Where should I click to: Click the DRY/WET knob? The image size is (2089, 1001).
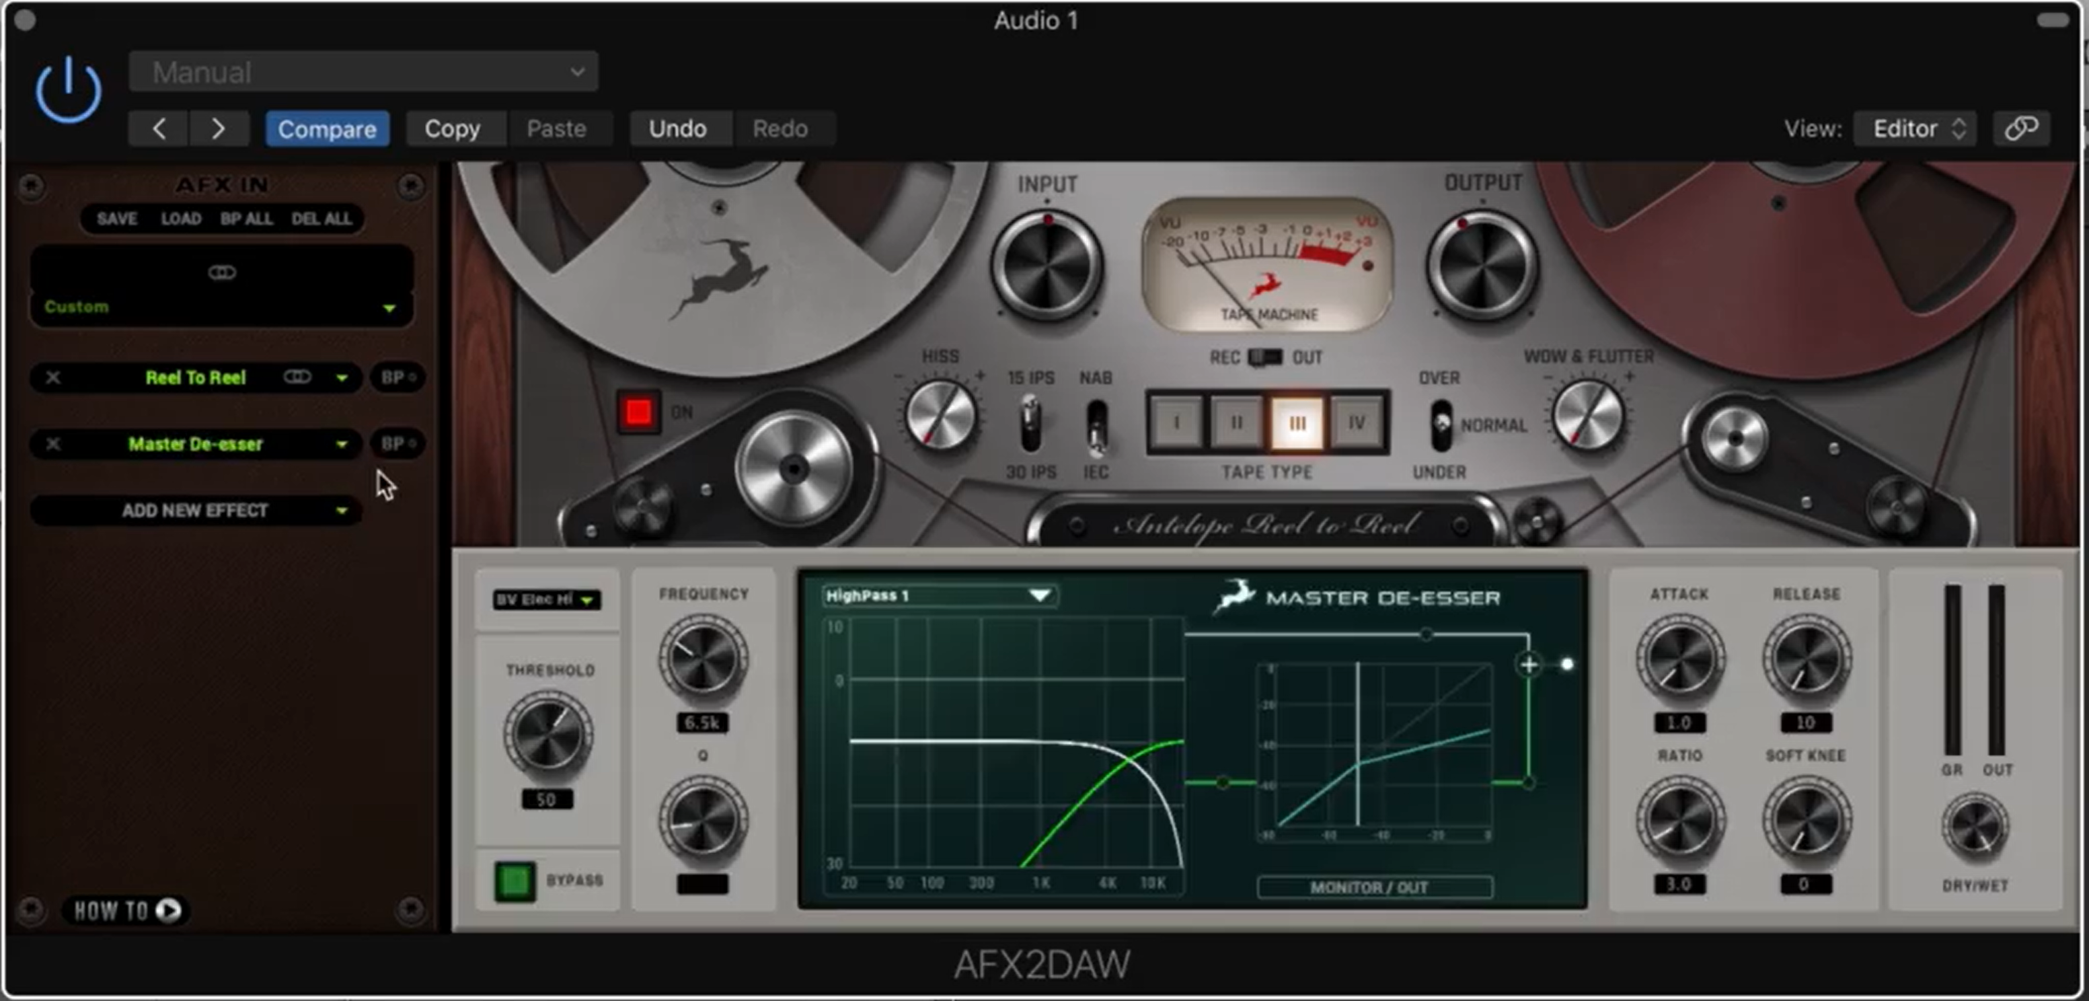(x=1975, y=828)
